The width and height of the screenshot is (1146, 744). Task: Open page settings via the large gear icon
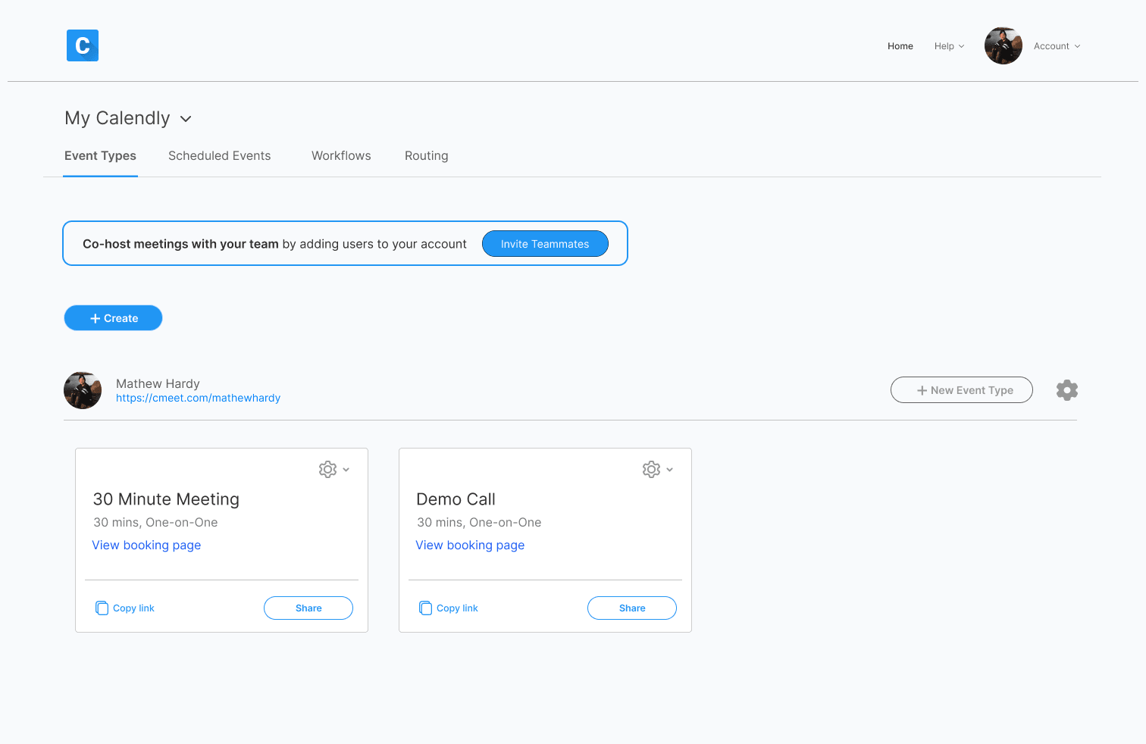tap(1066, 389)
